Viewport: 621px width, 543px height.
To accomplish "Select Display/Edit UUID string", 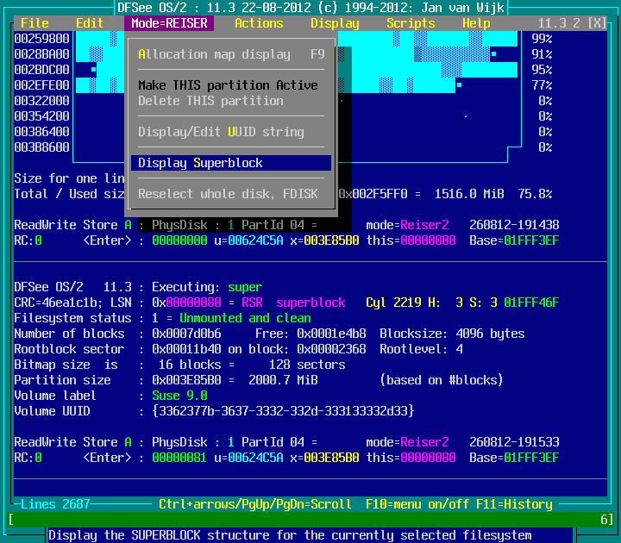I will pos(221,132).
